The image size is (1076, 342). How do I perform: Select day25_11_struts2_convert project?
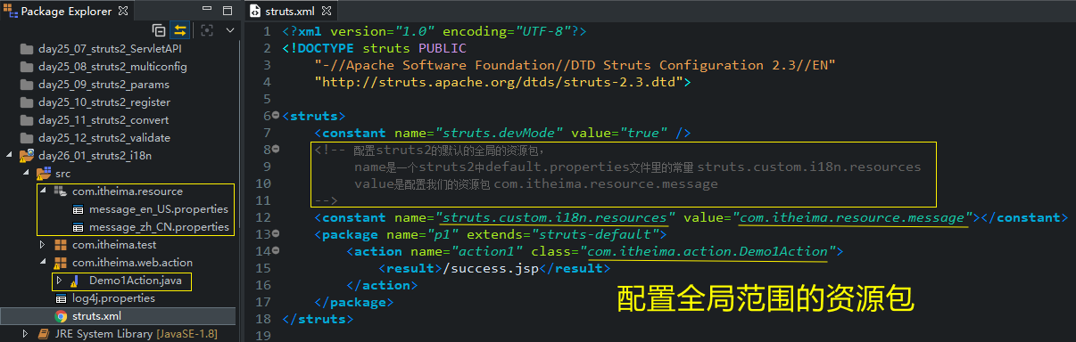[104, 120]
